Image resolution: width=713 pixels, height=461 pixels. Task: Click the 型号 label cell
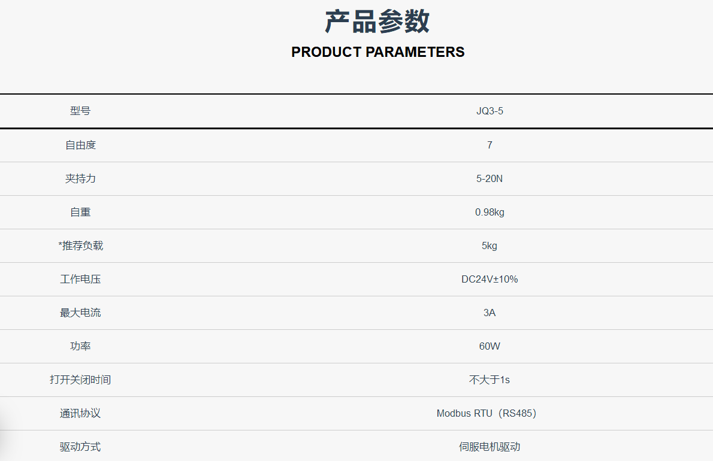pos(80,111)
